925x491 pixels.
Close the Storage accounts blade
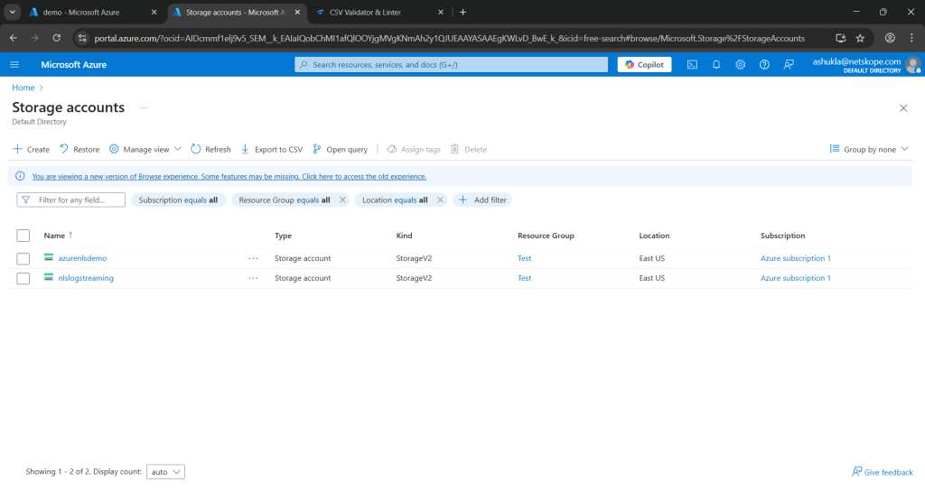[x=903, y=108]
